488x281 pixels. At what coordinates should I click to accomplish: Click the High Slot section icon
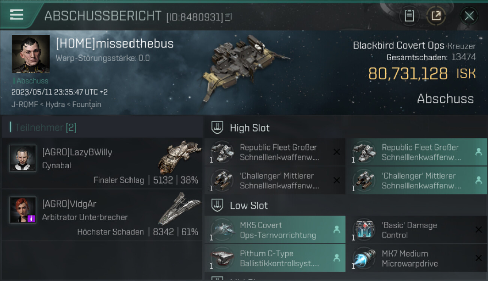click(x=218, y=128)
